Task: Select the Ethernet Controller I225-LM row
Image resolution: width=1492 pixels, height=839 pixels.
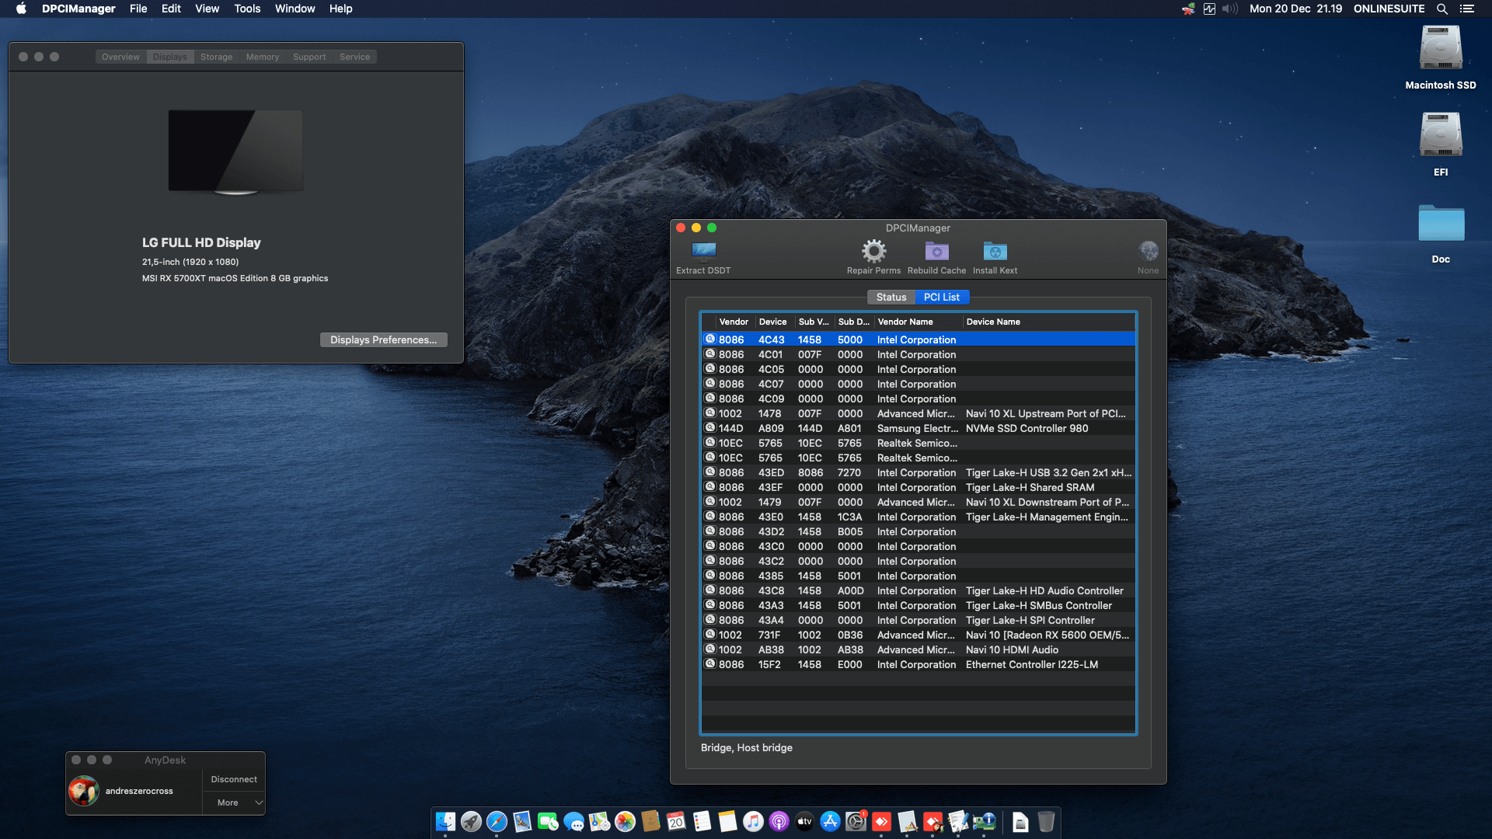Action: [918, 664]
